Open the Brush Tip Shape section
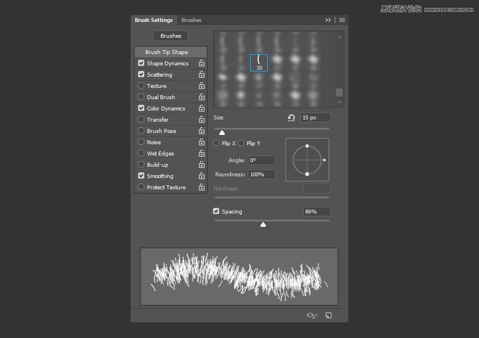This screenshot has width=479, height=338. 171,52
